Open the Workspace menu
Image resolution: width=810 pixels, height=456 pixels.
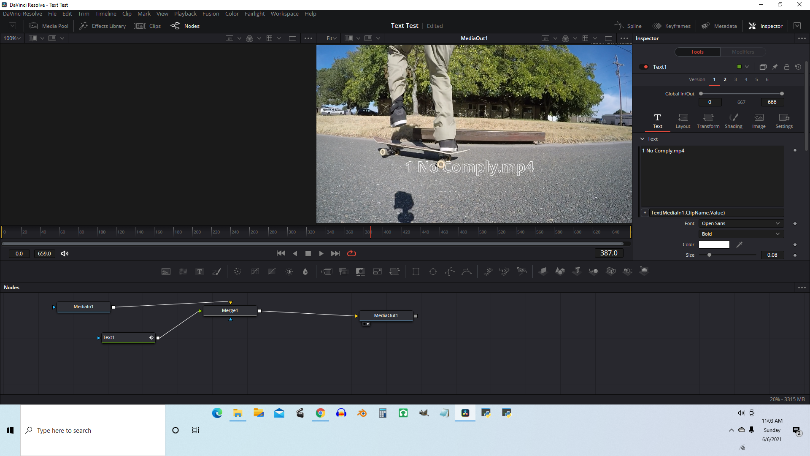click(284, 14)
